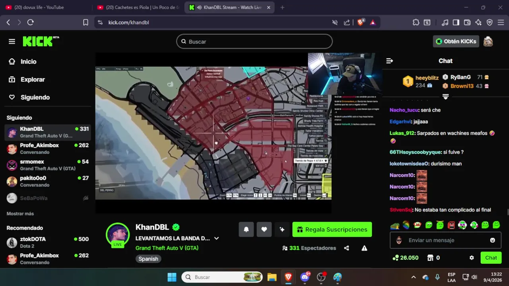Screen dimensions: 509x286
Task: Click the green Chat send button
Action: (491, 258)
